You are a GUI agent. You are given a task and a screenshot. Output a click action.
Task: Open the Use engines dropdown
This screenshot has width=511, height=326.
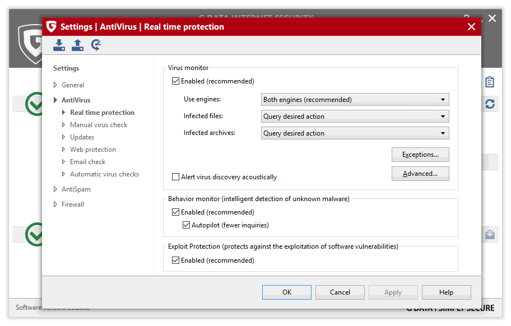tap(355, 100)
